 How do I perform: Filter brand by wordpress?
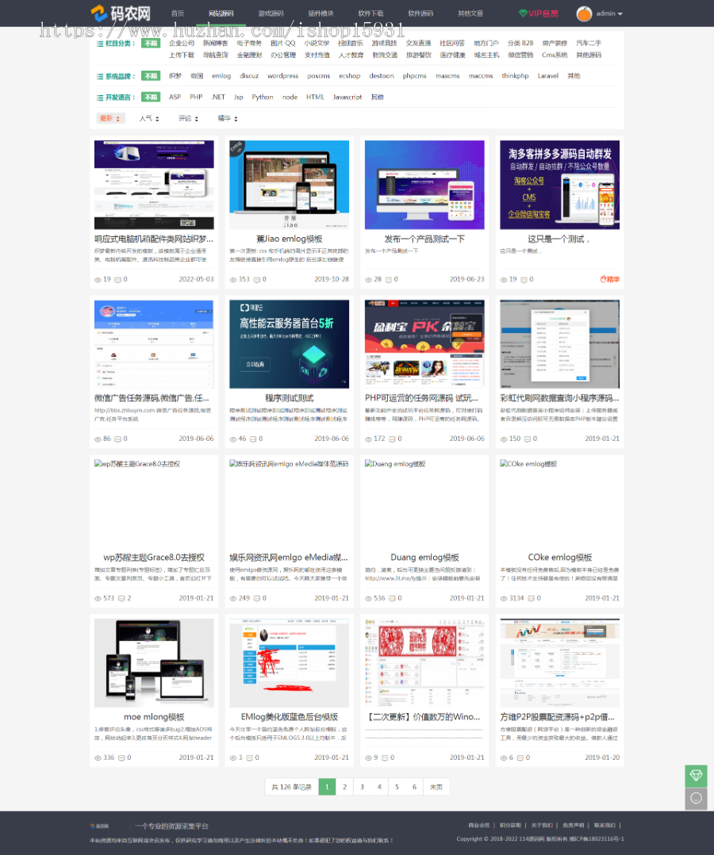coord(282,76)
